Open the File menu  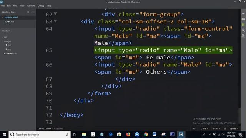pyautogui.click(x=3, y=5)
